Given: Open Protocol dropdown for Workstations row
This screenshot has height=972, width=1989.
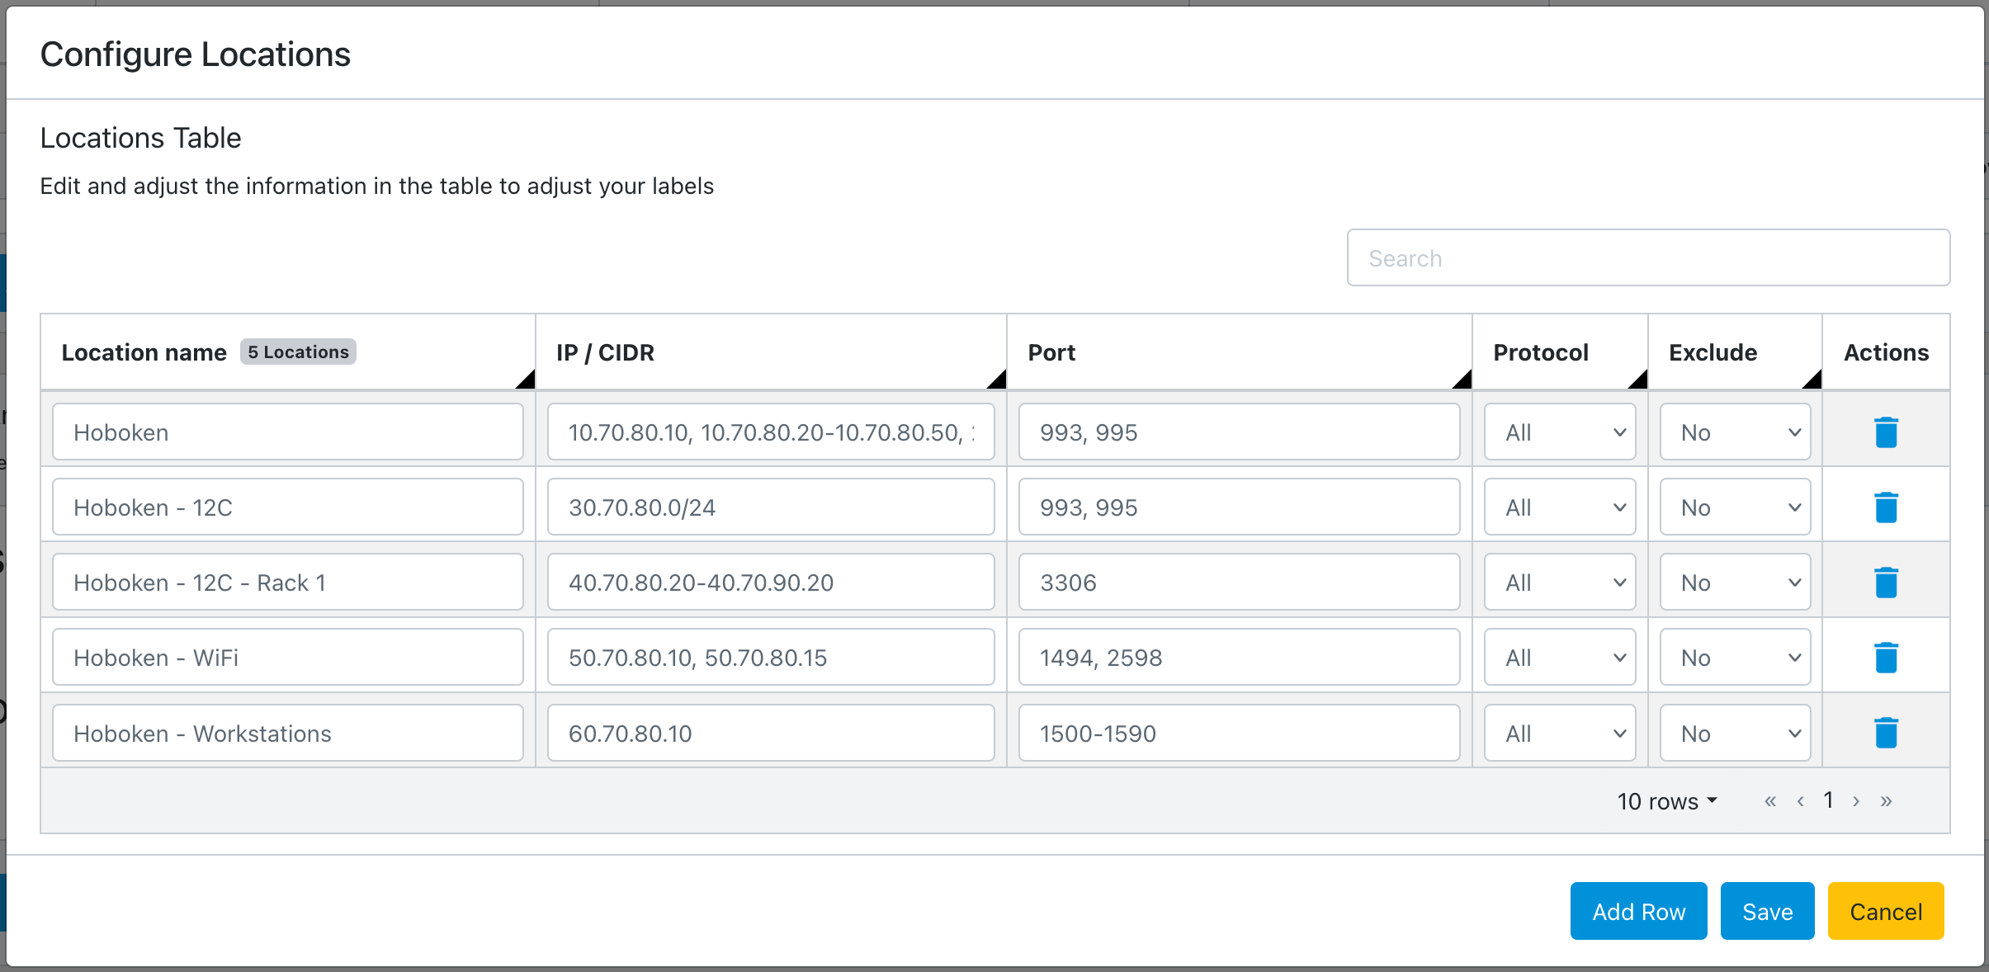Looking at the screenshot, I should [1560, 733].
